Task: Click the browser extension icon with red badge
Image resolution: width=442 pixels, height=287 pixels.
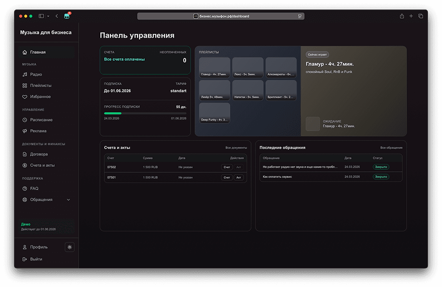Action: 67,16
